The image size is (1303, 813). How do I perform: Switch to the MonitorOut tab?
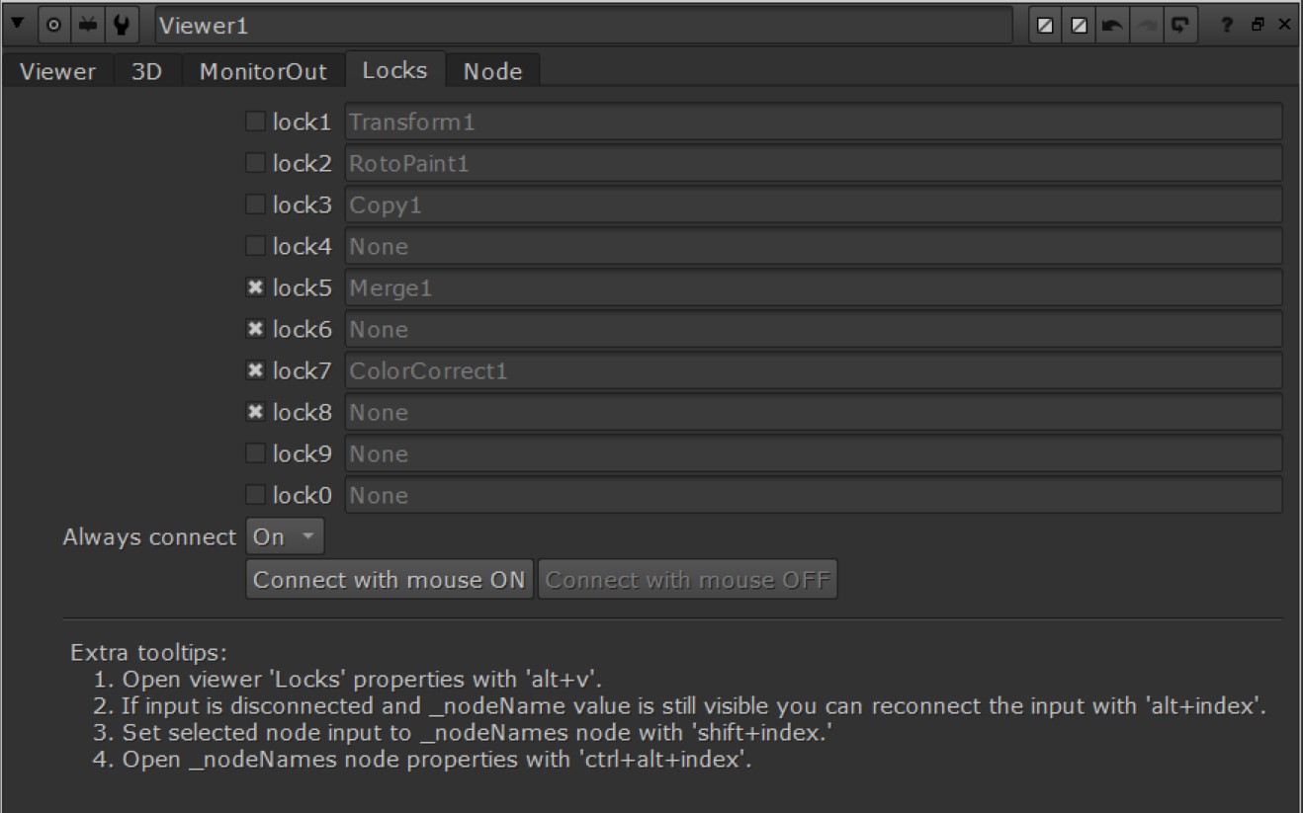(262, 70)
